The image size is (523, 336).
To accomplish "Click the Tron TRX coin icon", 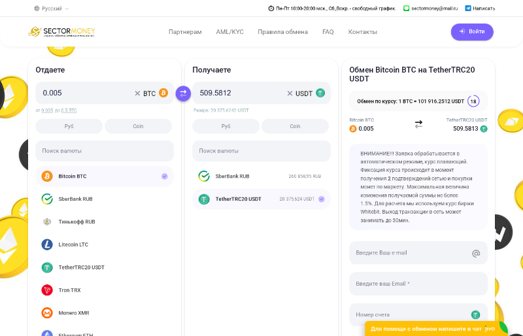I will 47,290.
